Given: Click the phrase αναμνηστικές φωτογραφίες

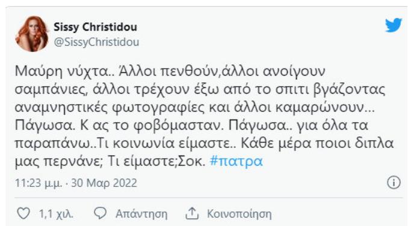Looking at the screenshot, I should point(110,108).
